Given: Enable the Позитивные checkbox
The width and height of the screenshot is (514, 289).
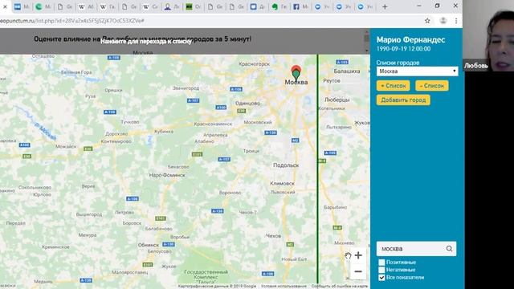Looking at the screenshot, I should 381,263.
